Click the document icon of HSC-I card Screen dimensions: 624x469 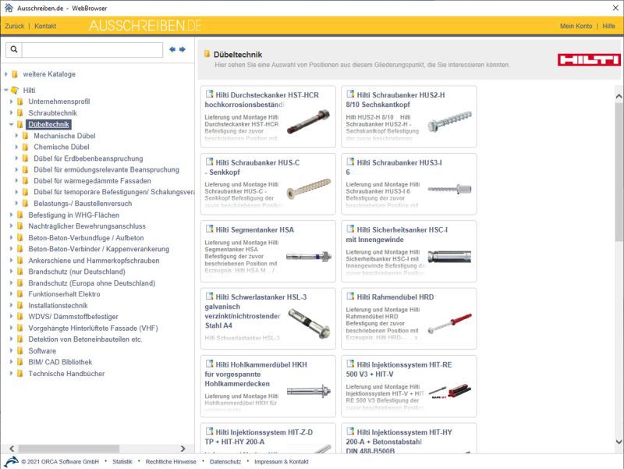(350, 229)
